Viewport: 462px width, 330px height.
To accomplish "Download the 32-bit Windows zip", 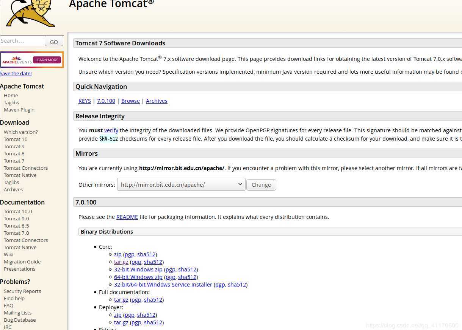I will [x=138, y=270].
